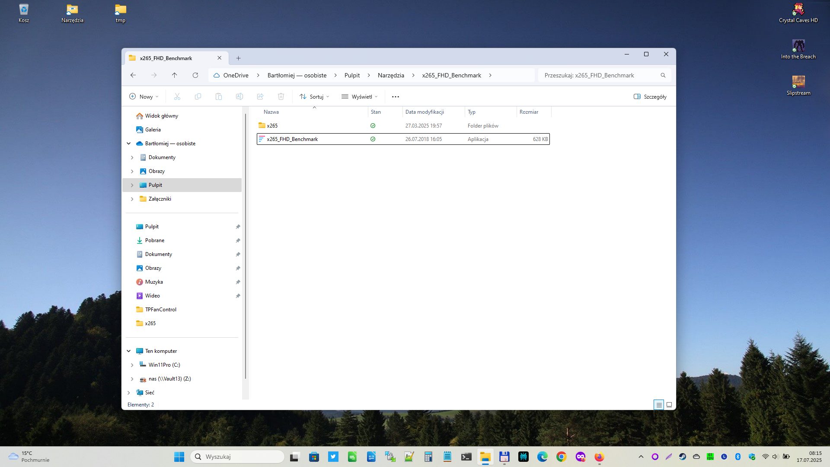Click the Rename icon in toolbar
Screen dimensions: 830x467
pos(239,97)
